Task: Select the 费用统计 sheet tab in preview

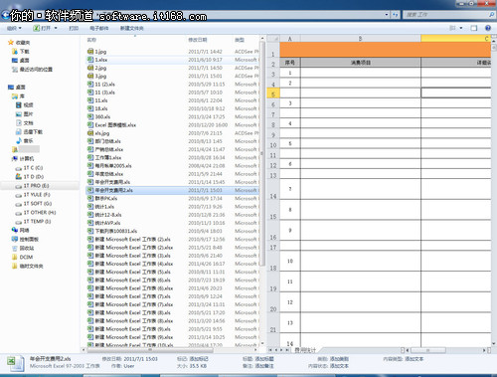Action: click(305, 350)
